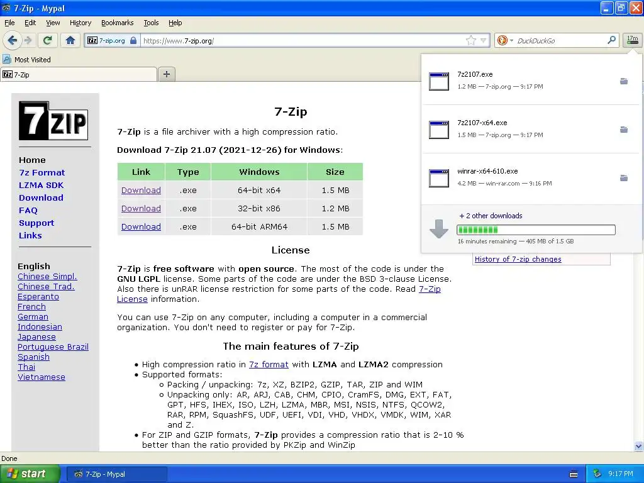Screen dimensions: 644x483
Task: Show the 2 other downloads
Action: [491, 216]
